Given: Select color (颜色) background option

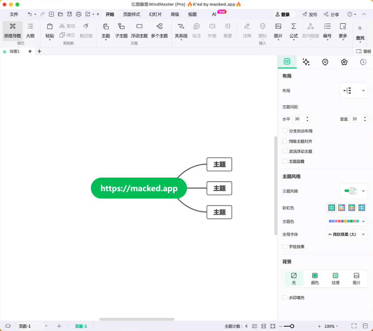Looking at the screenshot, I should pyautogui.click(x=315, y=279).
